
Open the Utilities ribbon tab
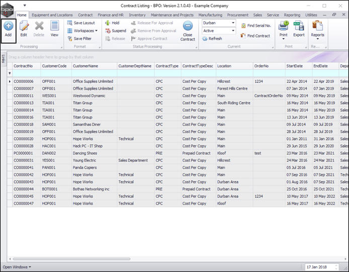[x=311, y=15]
